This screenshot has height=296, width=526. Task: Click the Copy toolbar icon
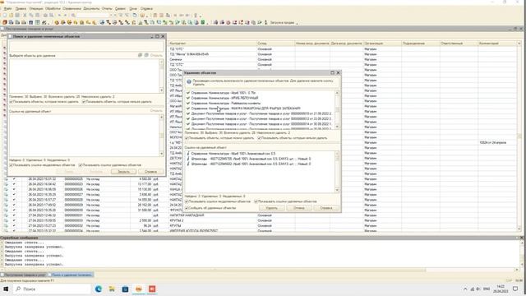coord(31,15)
